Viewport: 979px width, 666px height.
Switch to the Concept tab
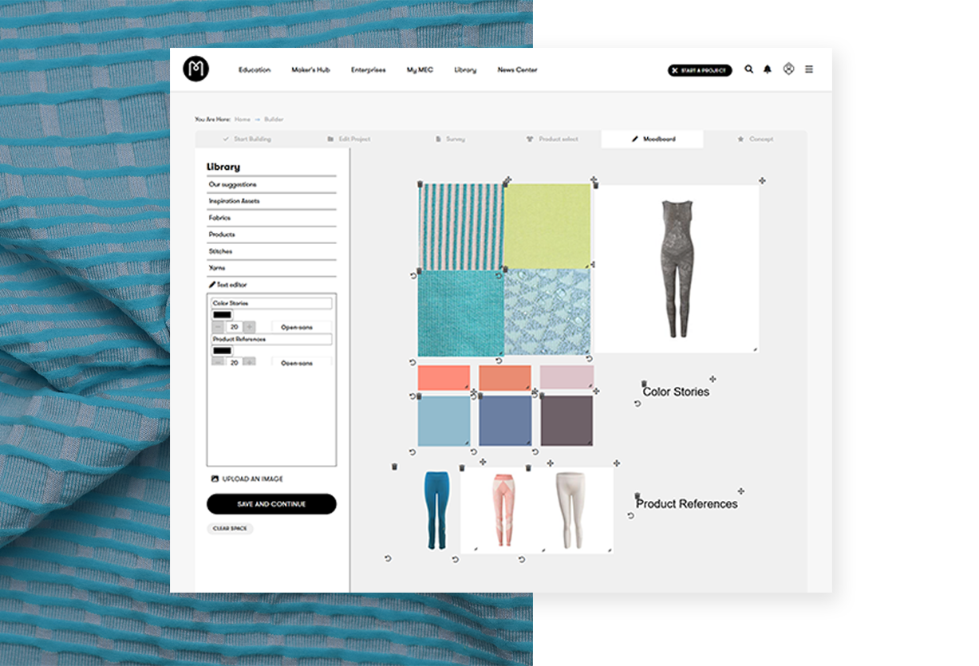(x=755, y=140)
